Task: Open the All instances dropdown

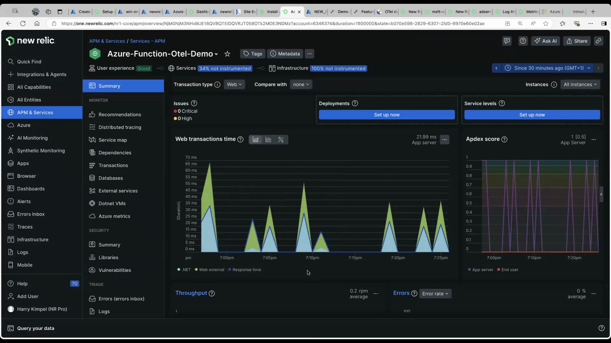Action: point(580,84)
